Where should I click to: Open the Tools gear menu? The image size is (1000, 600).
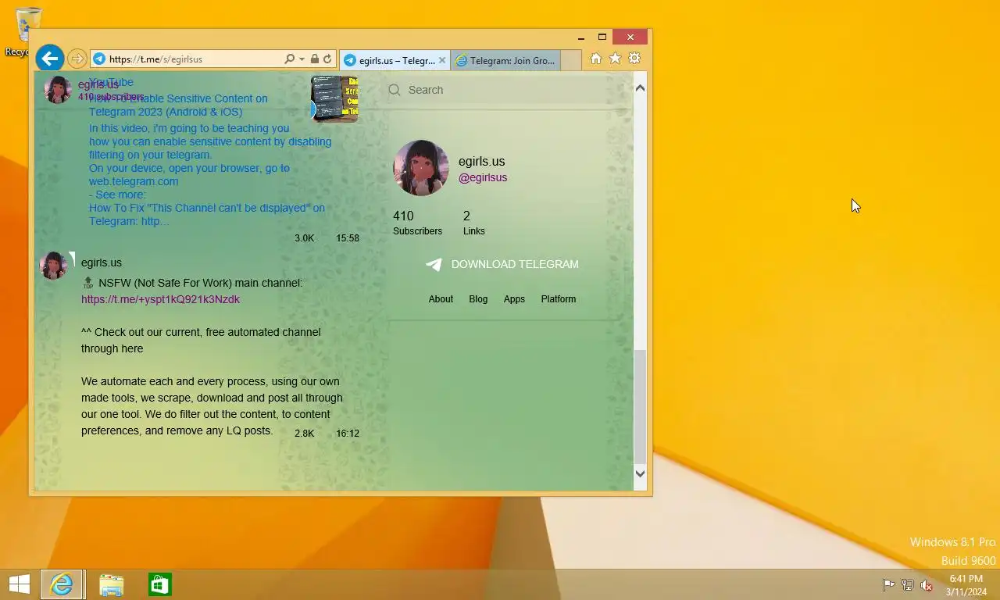[634, 59]
